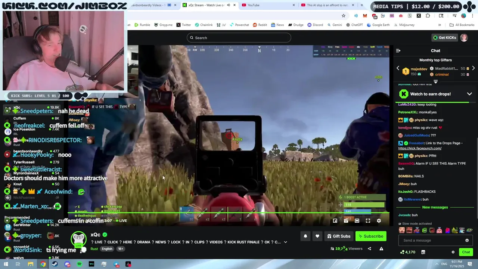Mute the xQc Stream tab audio icon
The width and height of the screenshot is (478, 269).
(229, 5)
